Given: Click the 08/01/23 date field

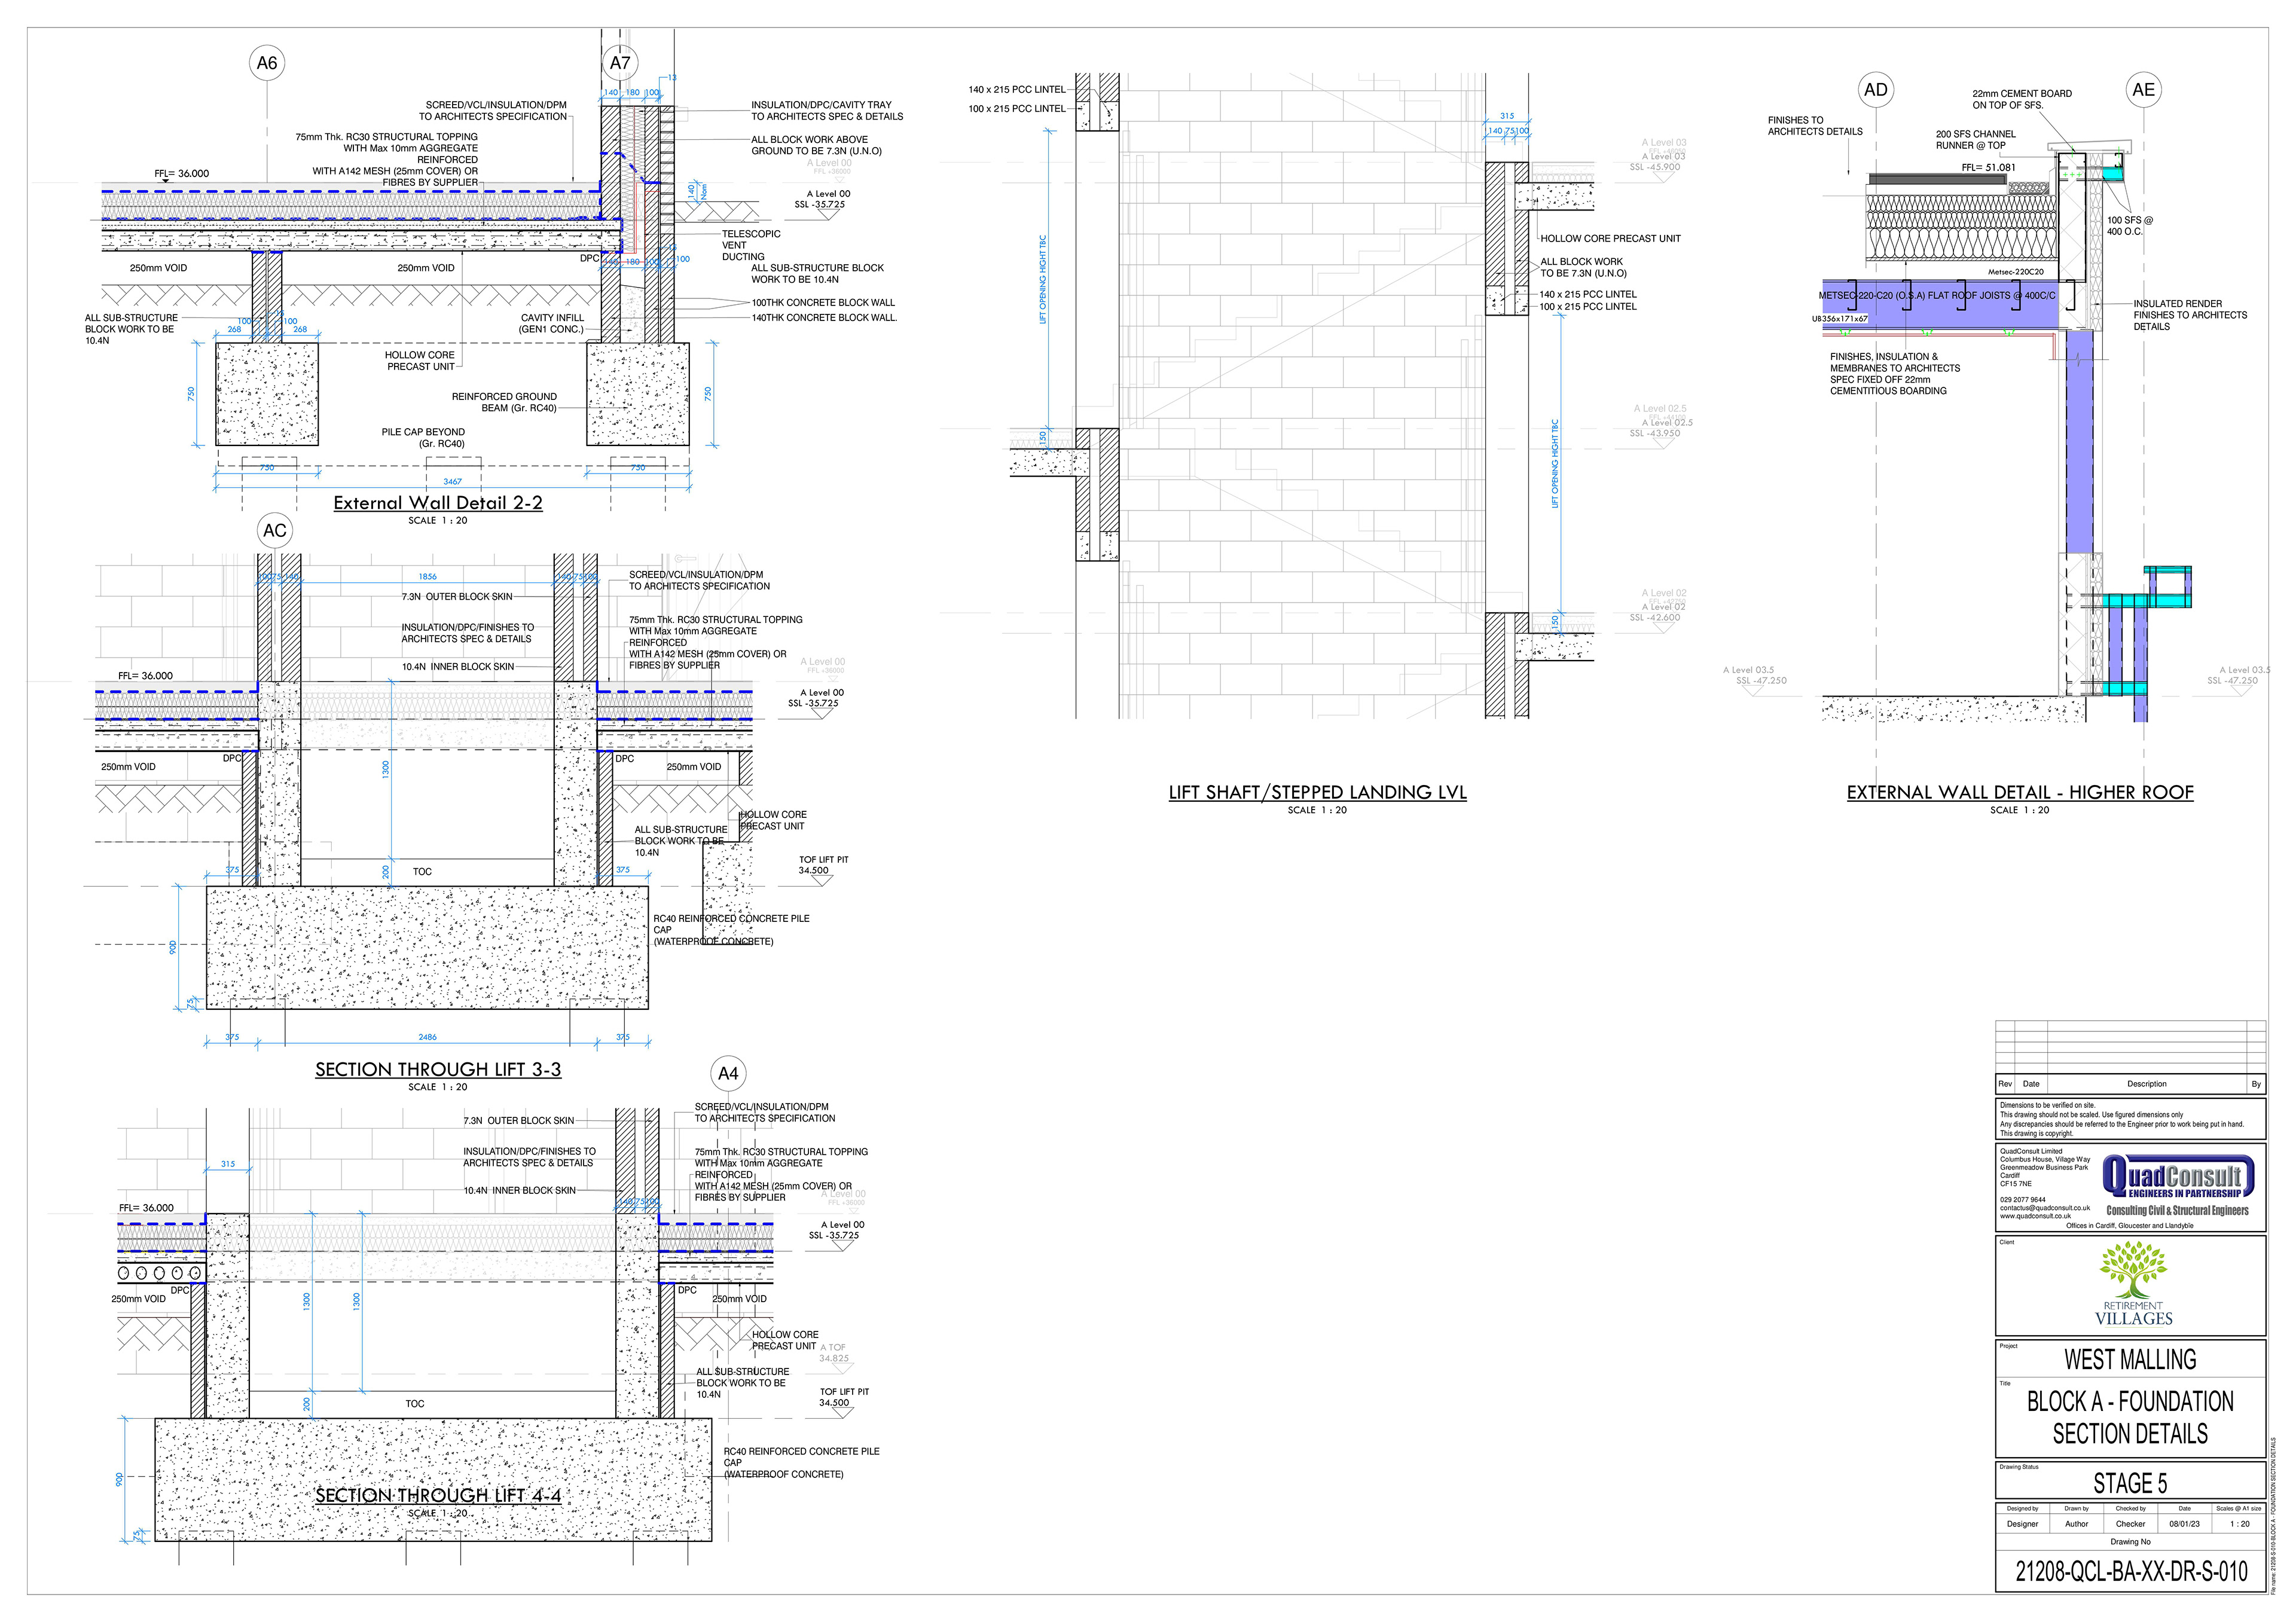Looking at the screenshot, I should pos(2184,1524).
